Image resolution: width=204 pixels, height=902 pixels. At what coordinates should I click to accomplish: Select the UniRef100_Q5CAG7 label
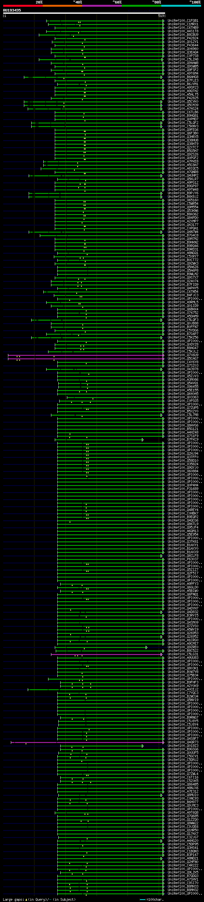tap(183, 359)
